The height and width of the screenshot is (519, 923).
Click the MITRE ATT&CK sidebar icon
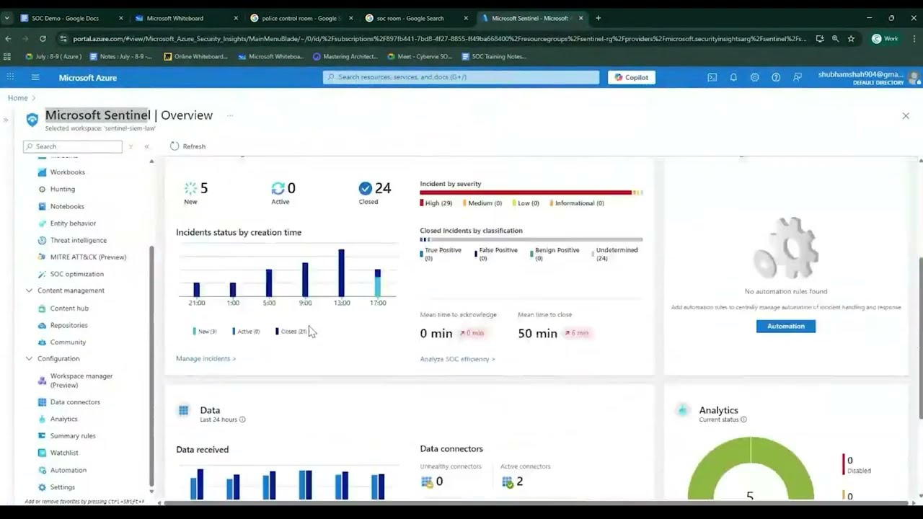click(42, 257)
